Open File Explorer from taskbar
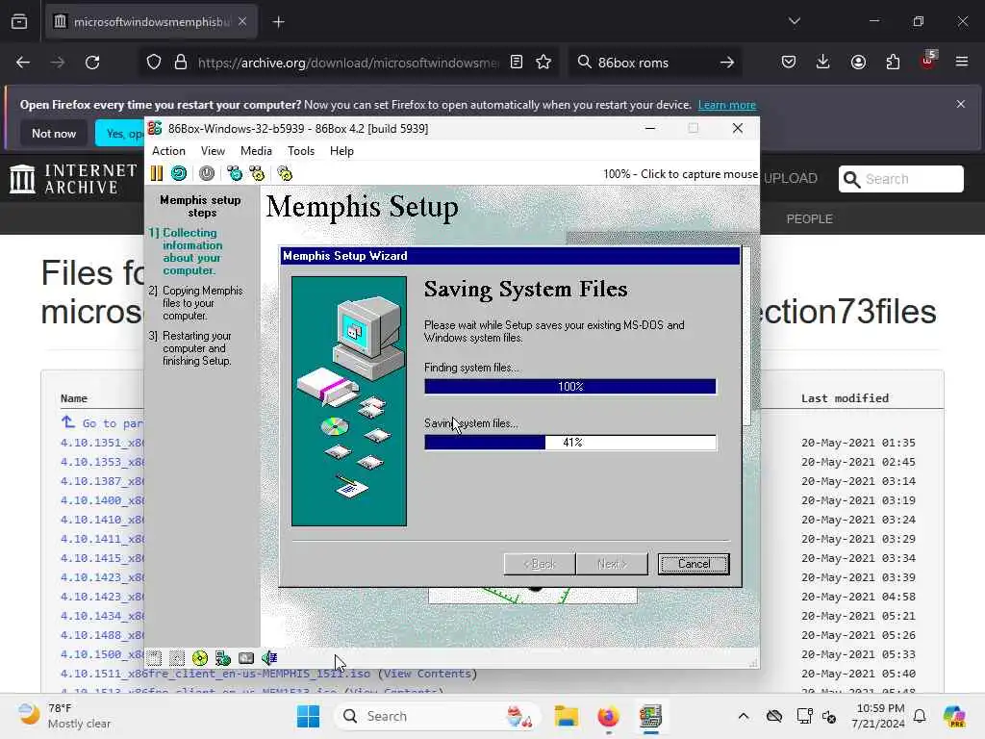Viewport: 985px width, 739px height. click(566, 716)
